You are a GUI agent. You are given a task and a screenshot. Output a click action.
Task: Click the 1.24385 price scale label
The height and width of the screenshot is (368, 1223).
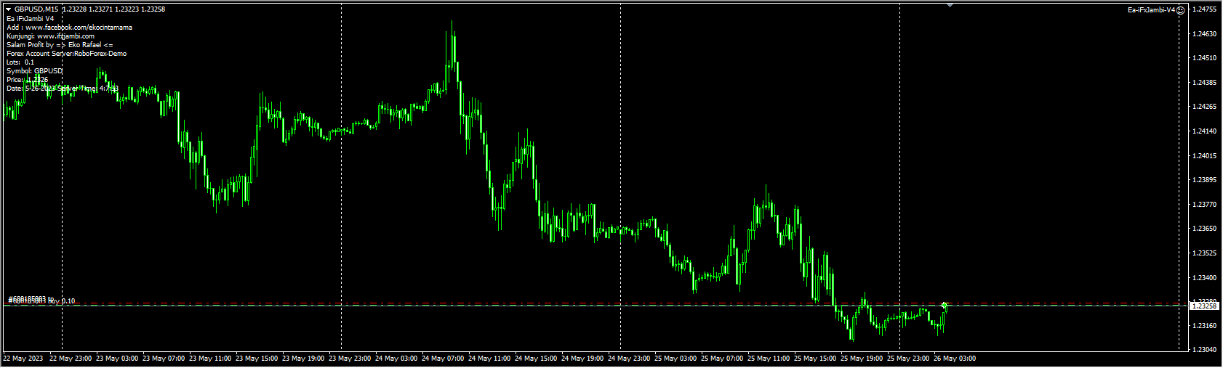pos(1205,83)
